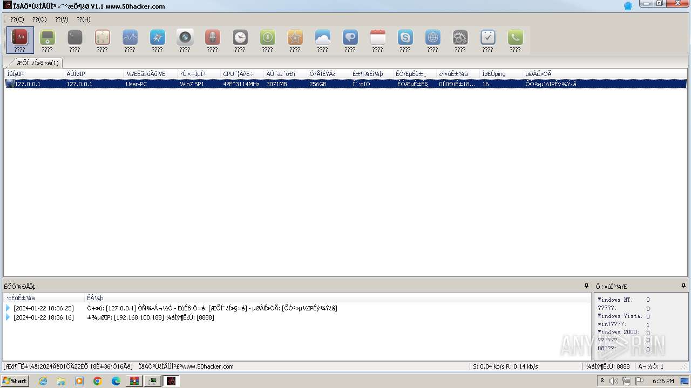The width and height of the screenshot is (691, 388).
Task: Click the volume speaker tray icon
Action: pos(614,381)
